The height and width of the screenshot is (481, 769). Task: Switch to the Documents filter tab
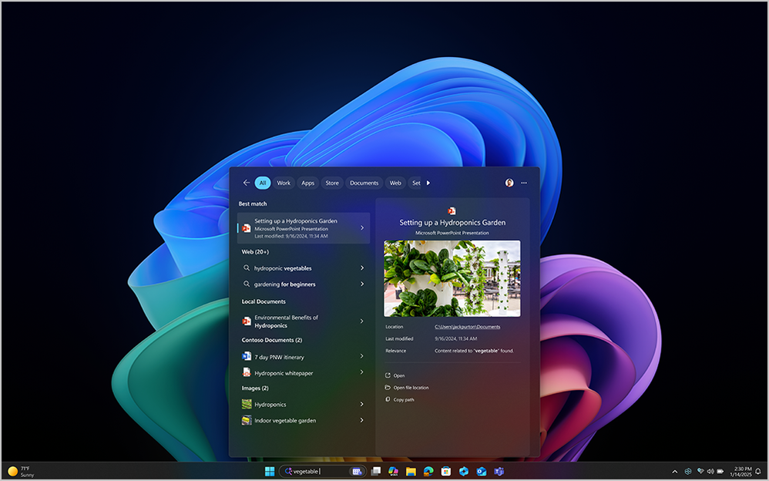364,183
